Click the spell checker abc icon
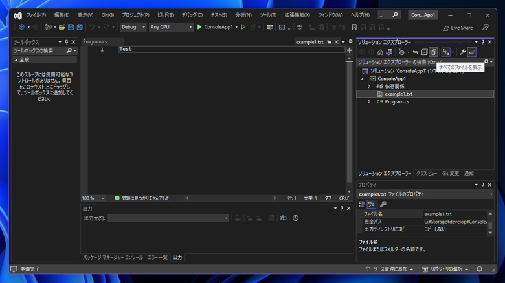Viewport: 505px width, 283px height. 300,27
